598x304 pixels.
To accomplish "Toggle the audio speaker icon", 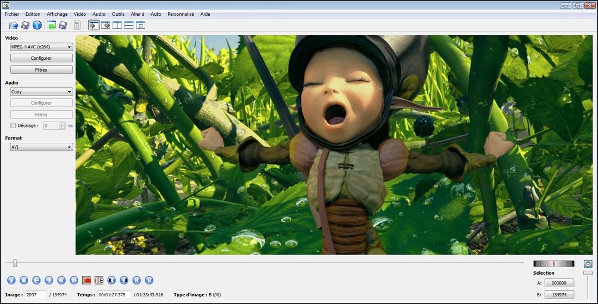I will (588, 264).
